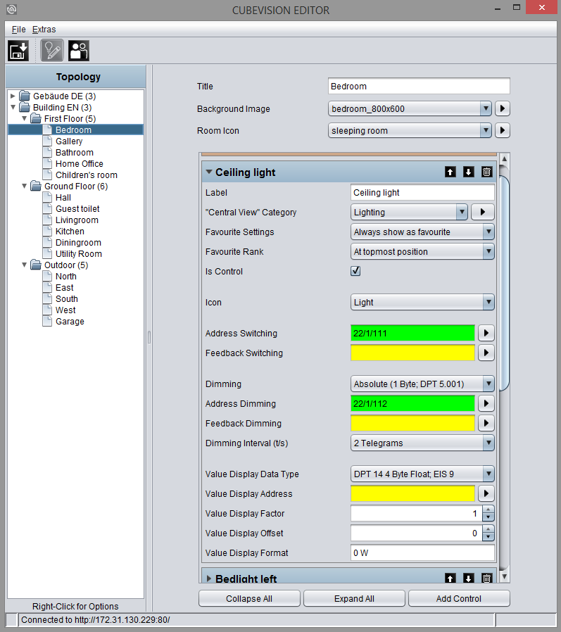This screenshot has height=632, width=561.
Task: Move Ceiling light control down
Action: coord(468,172)
